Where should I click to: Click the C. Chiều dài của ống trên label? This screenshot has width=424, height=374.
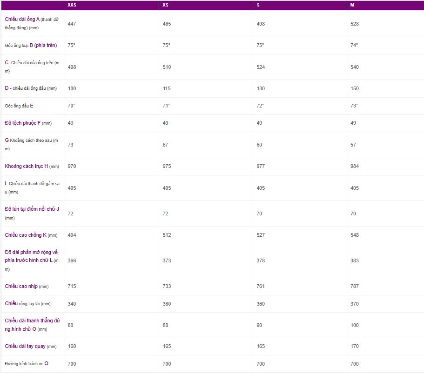[x=33, y=63]
